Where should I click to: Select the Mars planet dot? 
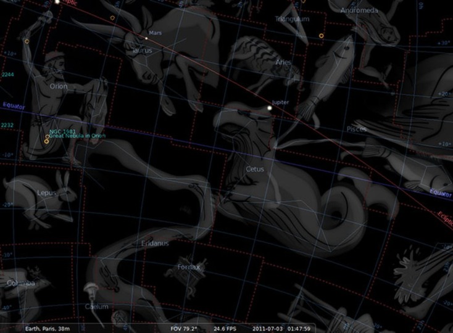pyautogui.click(x=146, y=38)
